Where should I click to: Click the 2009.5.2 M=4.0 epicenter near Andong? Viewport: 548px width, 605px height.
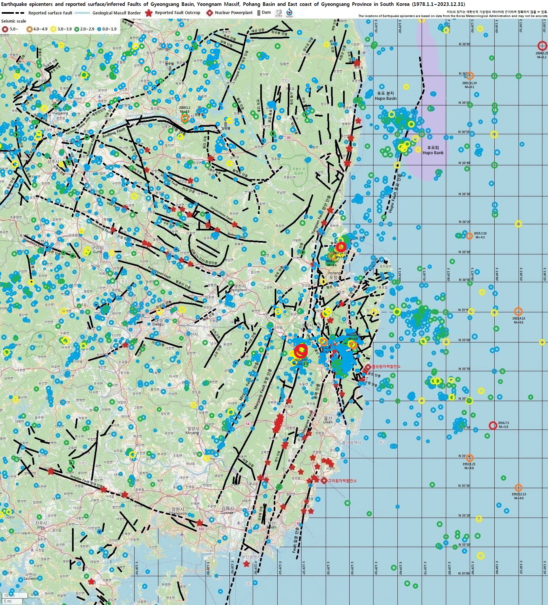[185, 118]
